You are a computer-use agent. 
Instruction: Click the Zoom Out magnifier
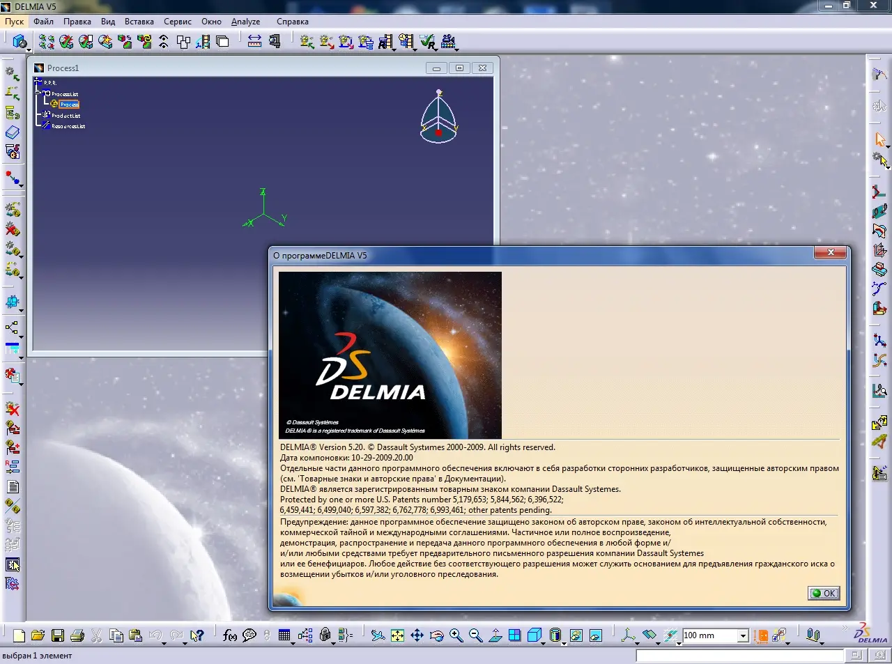click(x=475, y=635)
